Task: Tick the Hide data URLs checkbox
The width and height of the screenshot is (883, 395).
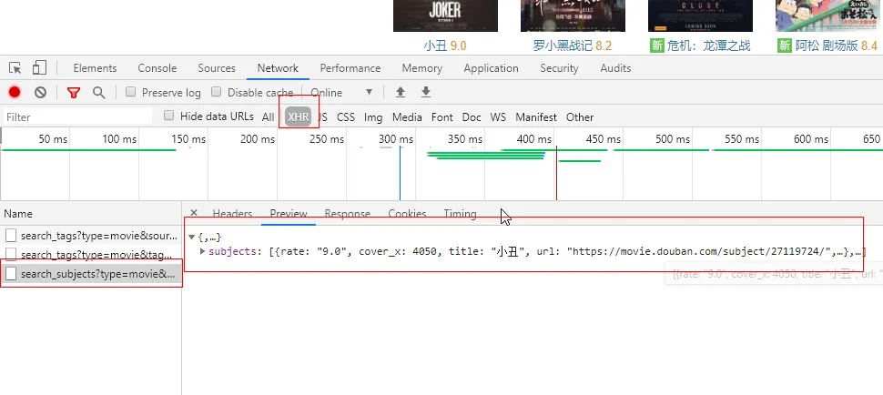Action: point(169,116)
